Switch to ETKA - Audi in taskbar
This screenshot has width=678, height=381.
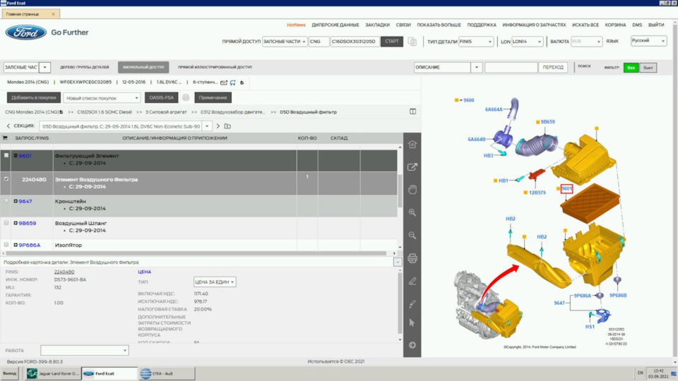167,374
